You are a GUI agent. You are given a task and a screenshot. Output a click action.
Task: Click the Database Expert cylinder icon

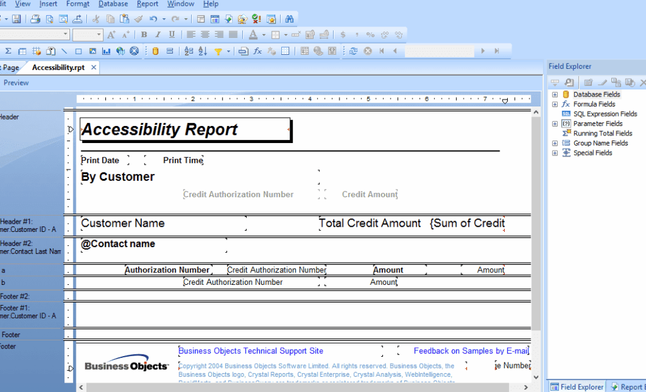(x=155, y=51)
